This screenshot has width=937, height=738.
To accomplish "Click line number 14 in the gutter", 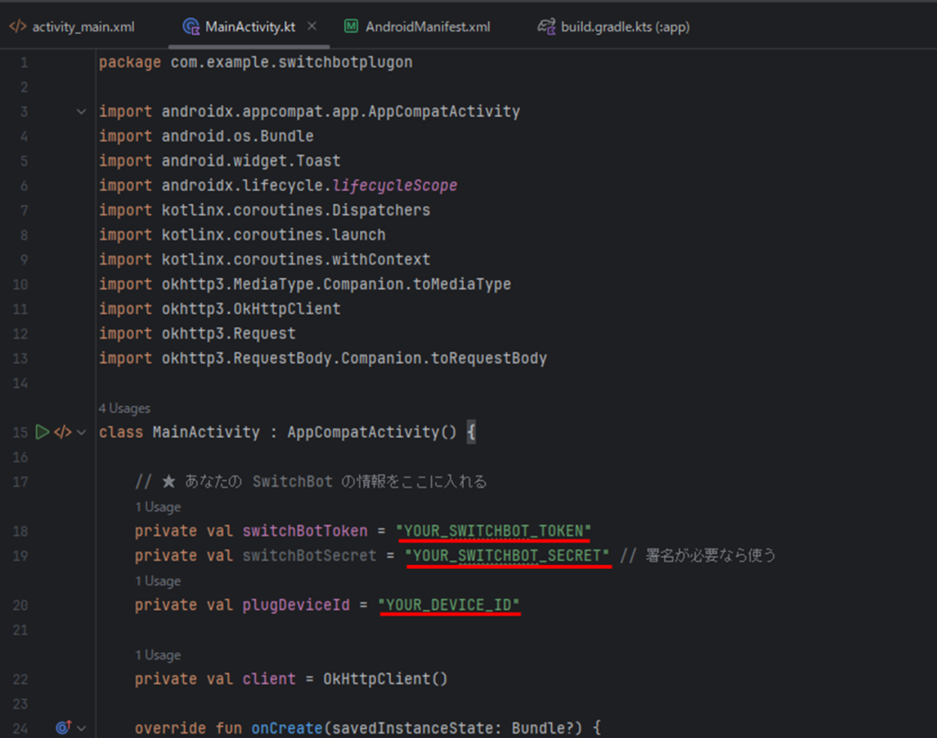I will [22, 383].
